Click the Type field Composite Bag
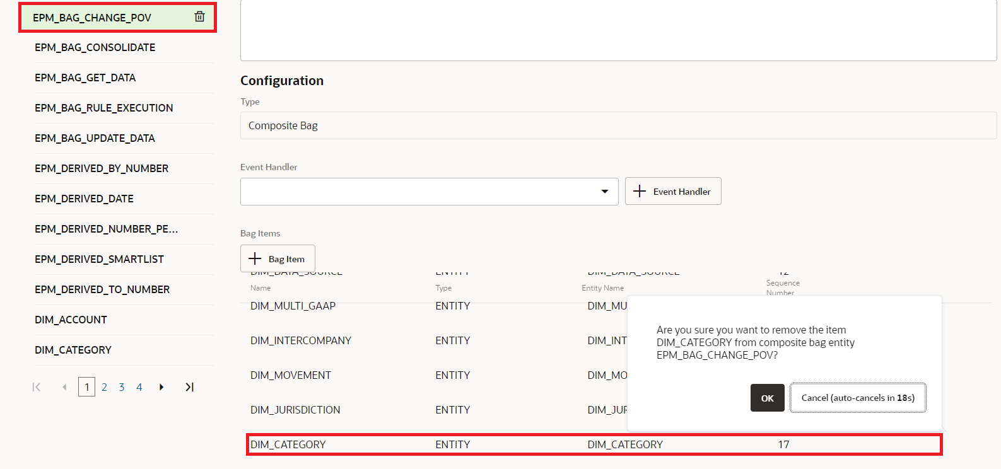 tap(618, 125)
